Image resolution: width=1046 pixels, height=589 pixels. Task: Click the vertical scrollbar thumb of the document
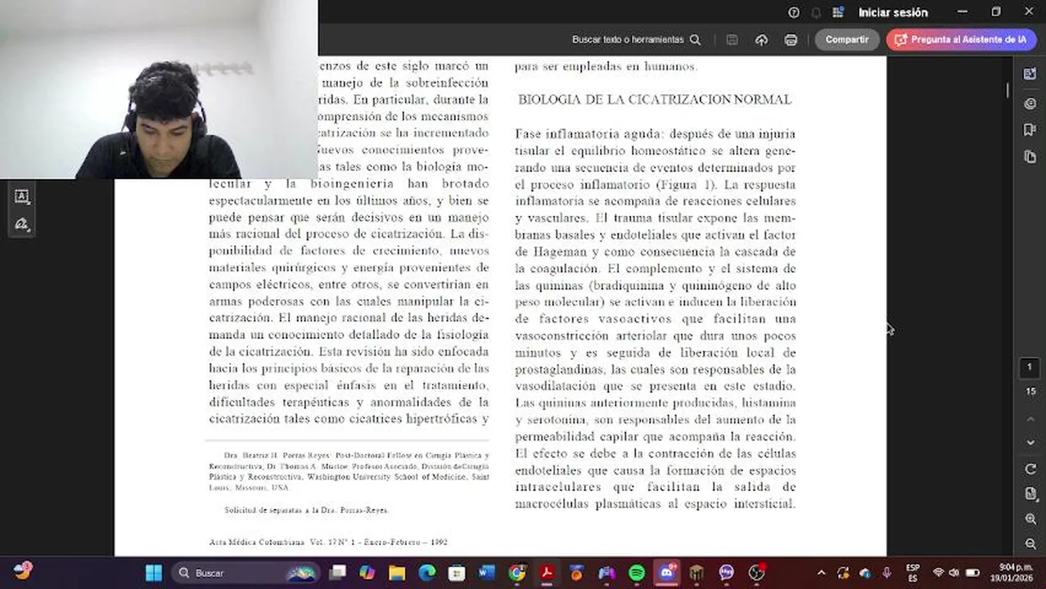tap(1008, 90)
